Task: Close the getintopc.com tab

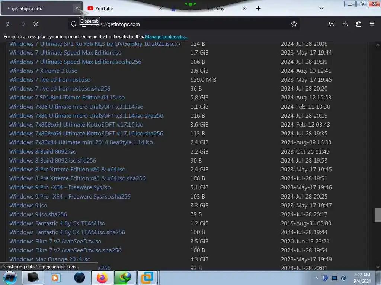Action: point(77,8)
